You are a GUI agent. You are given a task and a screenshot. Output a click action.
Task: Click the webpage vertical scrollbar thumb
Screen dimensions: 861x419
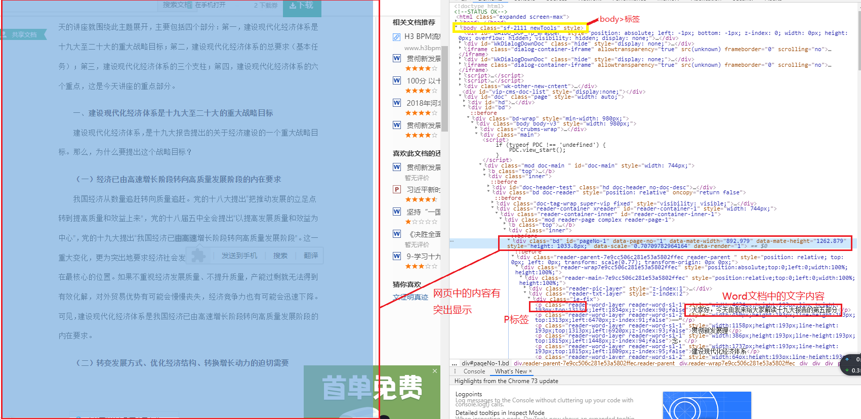point(445,89)
